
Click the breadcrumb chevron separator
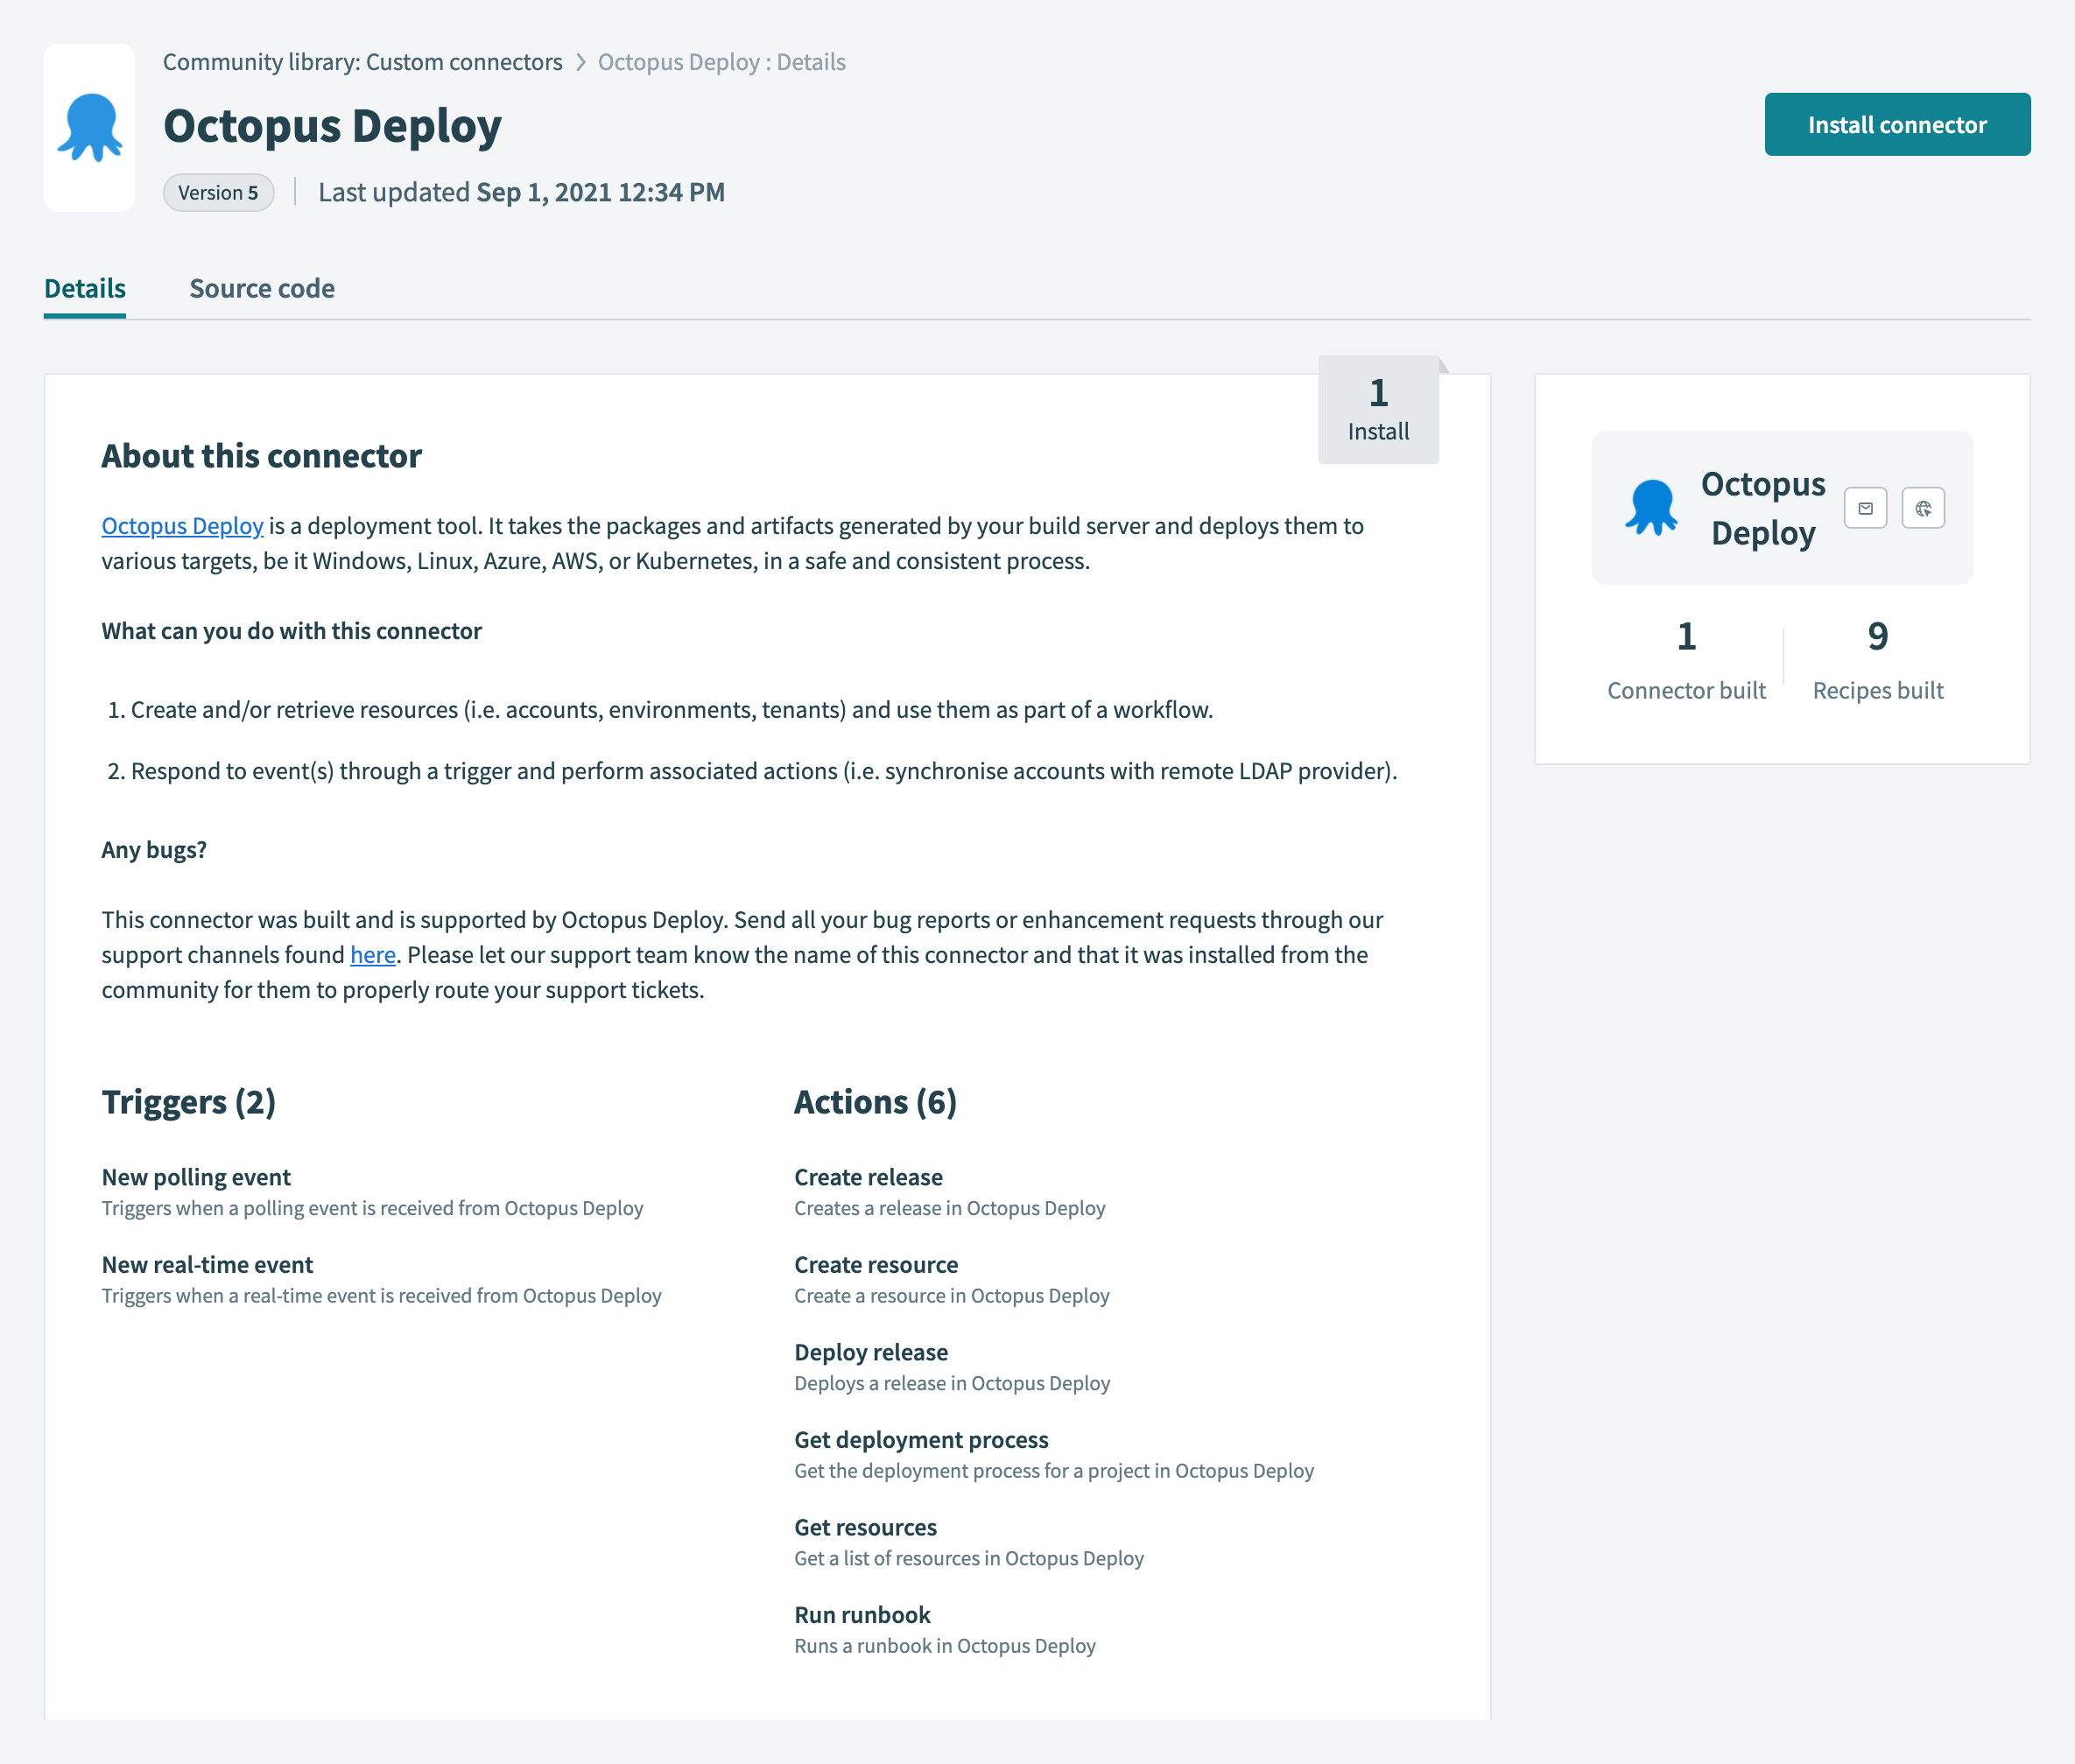[x=580, y=62]
